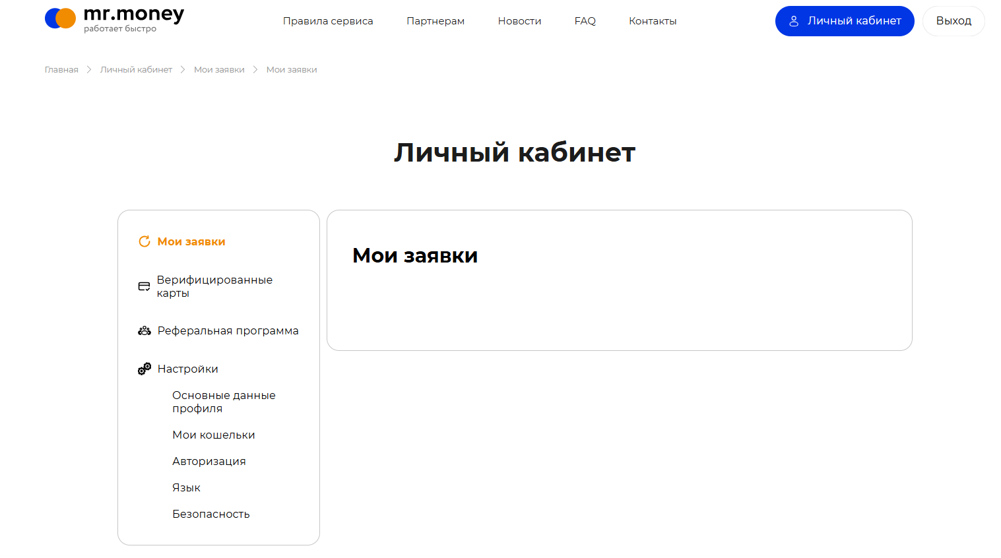
Task: Go to Главная breadcrumb link
Action: (61, 69)
